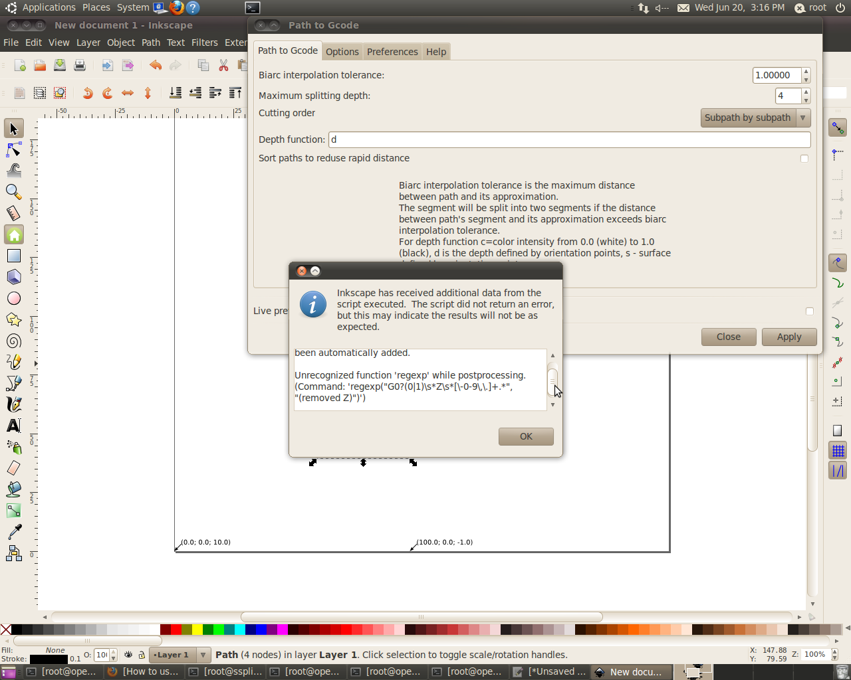Select the Selector arrow tool
This screenshot has width=851, height=680.
point(13,128)
